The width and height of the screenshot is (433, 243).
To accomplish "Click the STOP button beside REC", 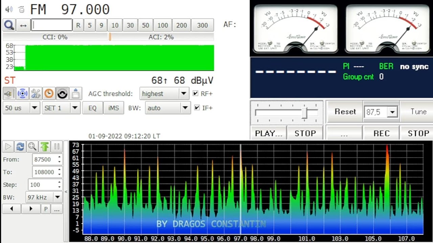I will (418, 133).
